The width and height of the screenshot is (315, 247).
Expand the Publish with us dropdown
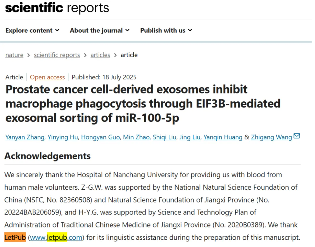[163, 30]
